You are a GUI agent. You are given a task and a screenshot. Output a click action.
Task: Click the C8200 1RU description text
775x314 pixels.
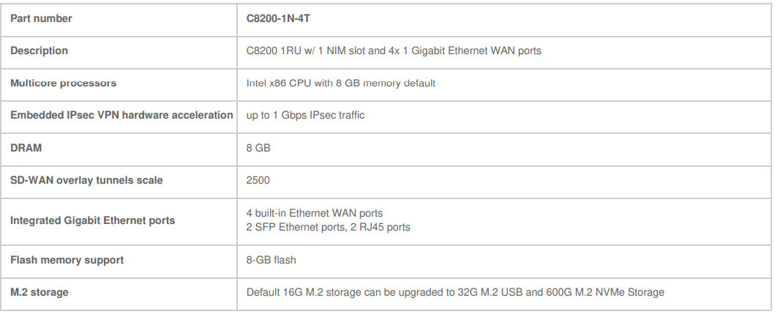[394, 51]
